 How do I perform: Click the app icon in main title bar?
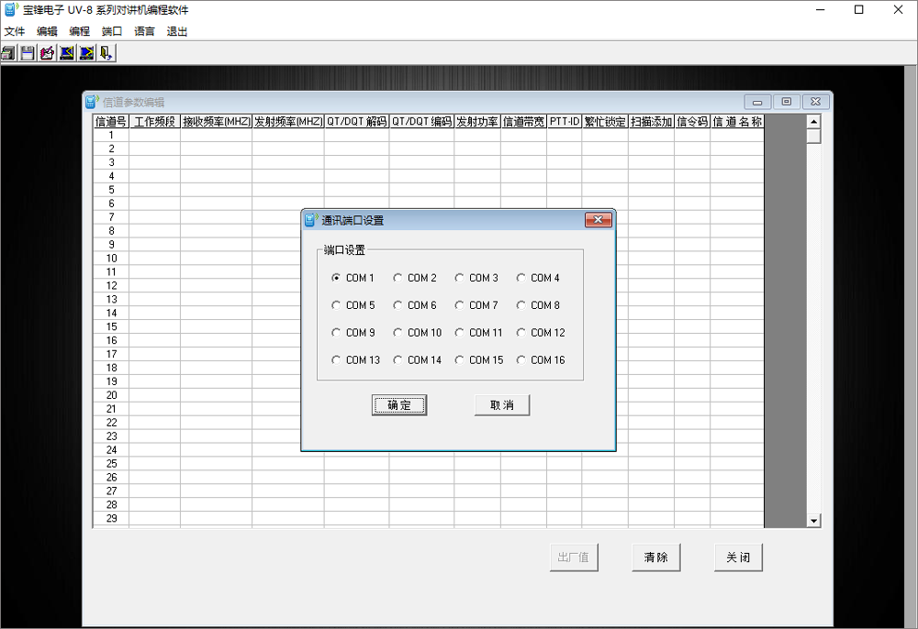[11, 9]
